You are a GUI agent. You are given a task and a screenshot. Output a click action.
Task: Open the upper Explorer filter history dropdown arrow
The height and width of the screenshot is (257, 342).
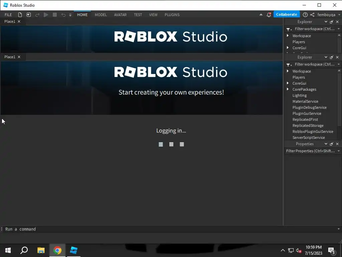339,29
